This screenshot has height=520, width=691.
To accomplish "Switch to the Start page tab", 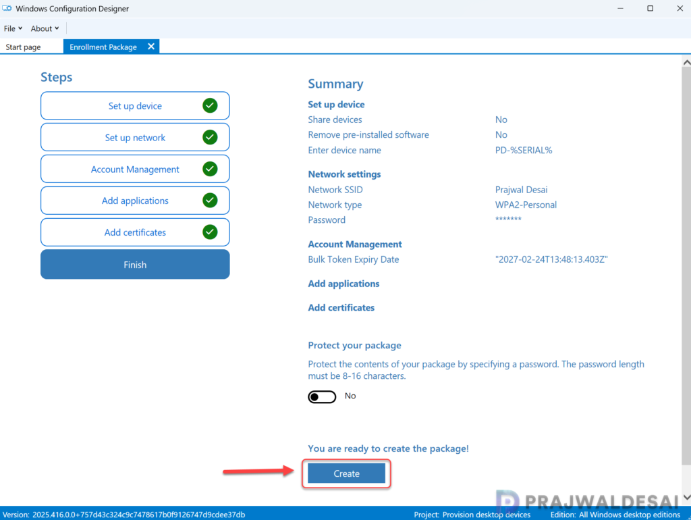I will (x=23, y=47).
